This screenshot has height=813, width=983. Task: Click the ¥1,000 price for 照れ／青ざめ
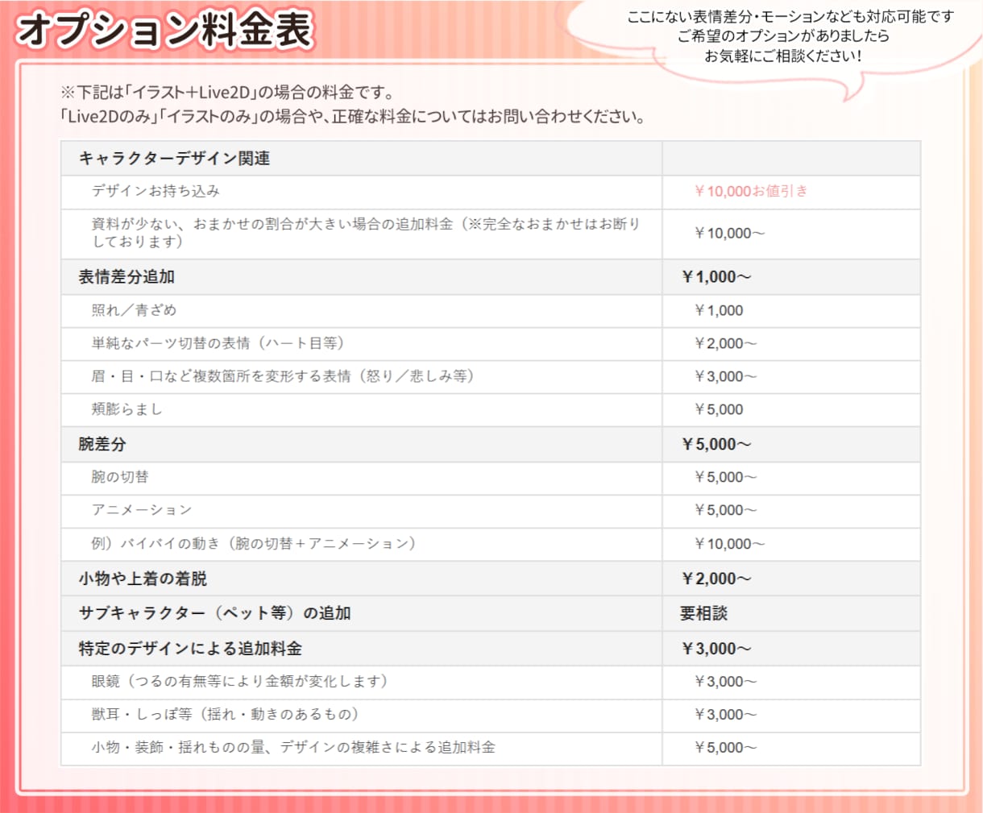(x=719, y=310)
